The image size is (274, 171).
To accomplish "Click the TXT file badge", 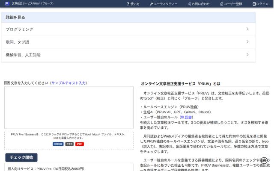I will (x=69, y=144).
